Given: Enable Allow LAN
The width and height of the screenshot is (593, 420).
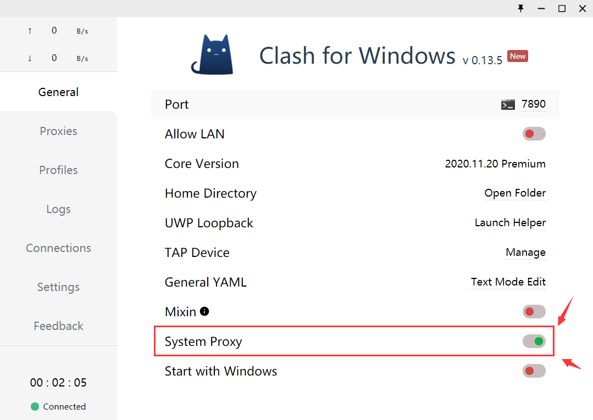Looking at the screenshot, I should coord(534,133).
